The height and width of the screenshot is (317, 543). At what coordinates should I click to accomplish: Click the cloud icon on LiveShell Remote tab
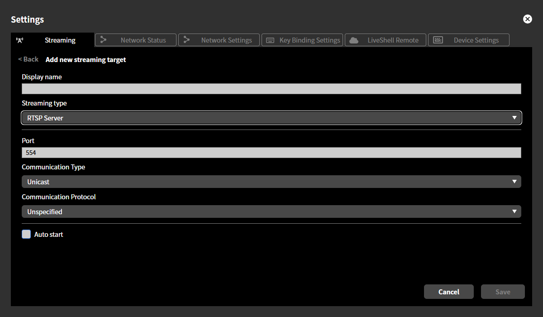tap(353, 40)
